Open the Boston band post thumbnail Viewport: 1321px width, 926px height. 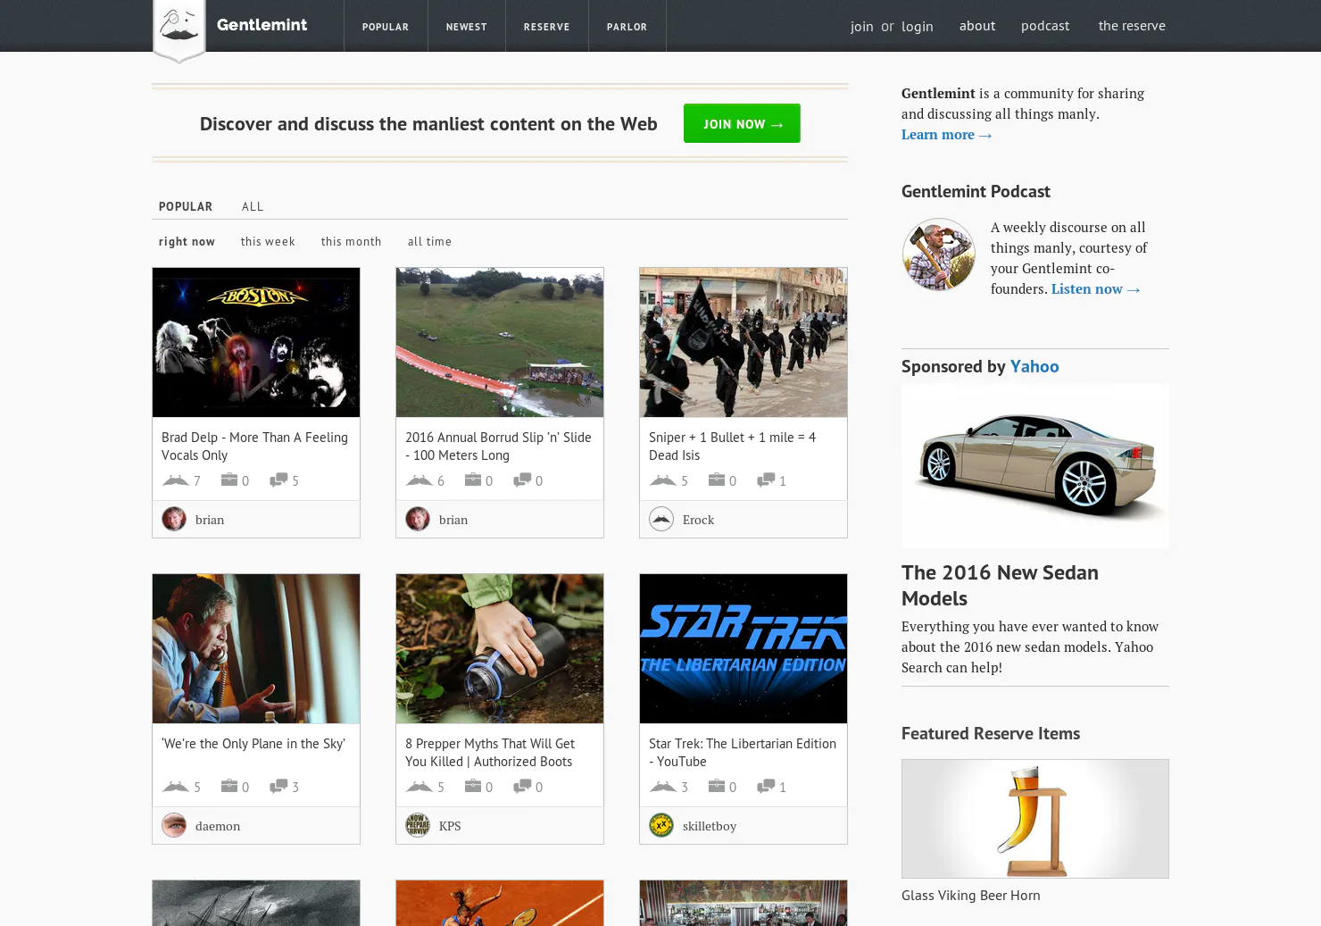[x=256, y=342]
